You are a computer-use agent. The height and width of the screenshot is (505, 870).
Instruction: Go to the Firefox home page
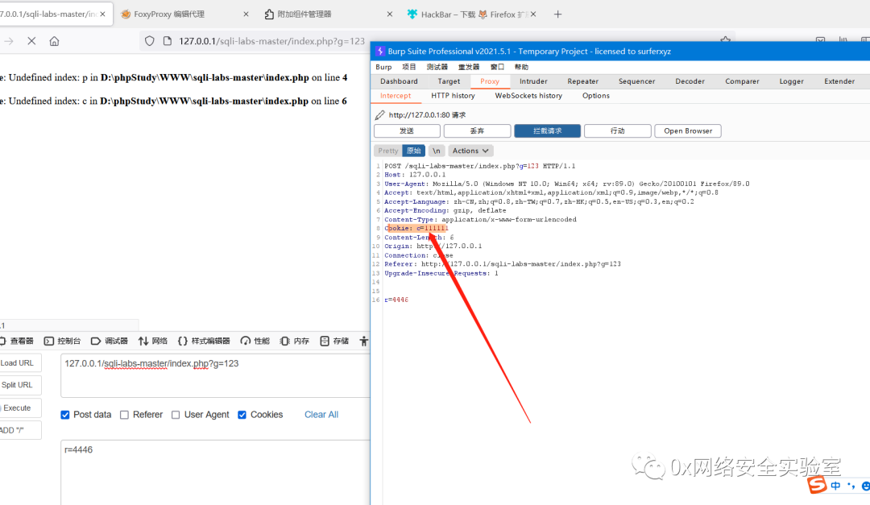coord(54,41)
